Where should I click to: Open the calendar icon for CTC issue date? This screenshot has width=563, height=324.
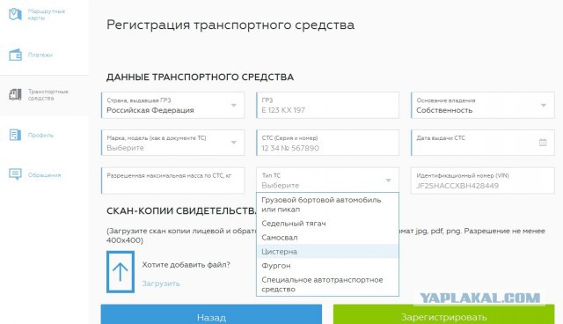click(x=543, y=143)
